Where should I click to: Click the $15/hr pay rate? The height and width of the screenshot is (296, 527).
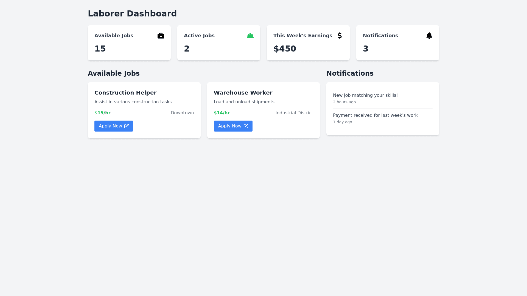pos(102,113)
